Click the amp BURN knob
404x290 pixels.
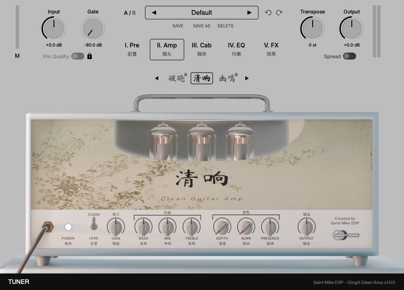(x=246, y=227)
